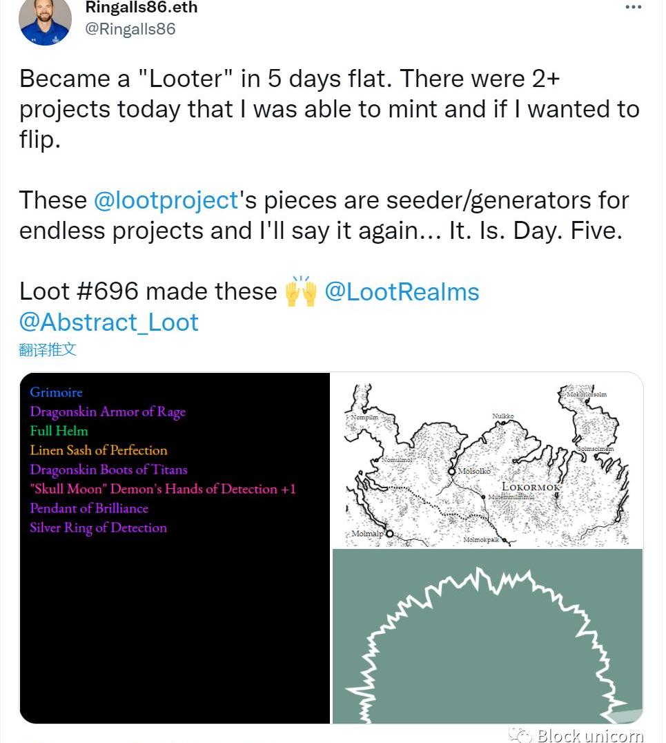Open the black Loot item list image

(175, 621)
